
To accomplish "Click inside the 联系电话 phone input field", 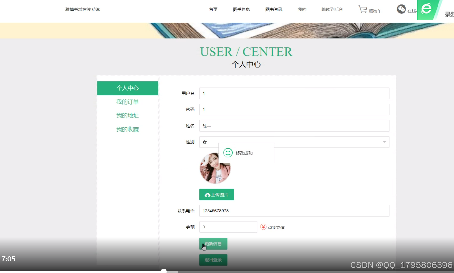I will point(294,211).
